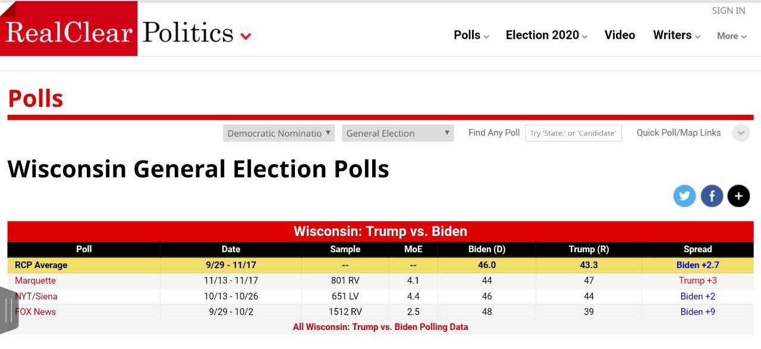This screenshot has height=349, width=761.
Task: Open the NYT/Siena poll link
Action: pyautogui.click(x=36, y=296)
